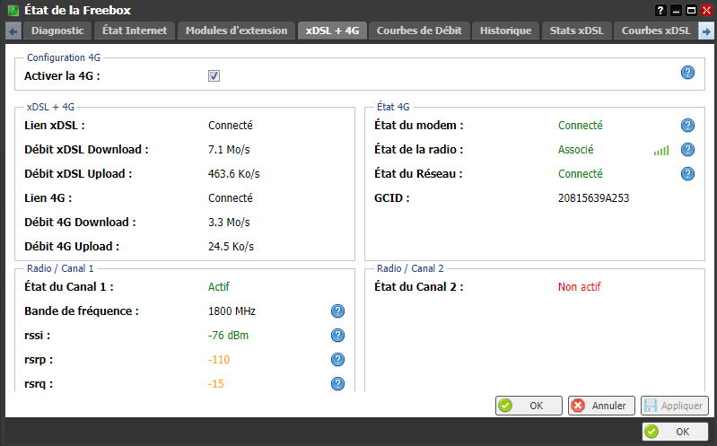Click the OK button in dark bottom bar
The width and height of the screenshot is (717, 446).
(675, 432)
